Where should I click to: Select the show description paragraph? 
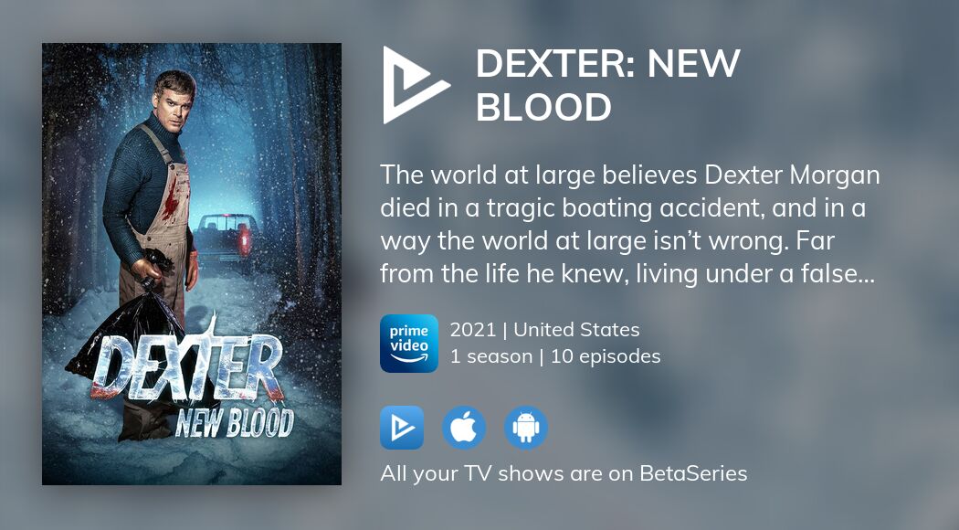pyautogui.click(x=630, y=225)
